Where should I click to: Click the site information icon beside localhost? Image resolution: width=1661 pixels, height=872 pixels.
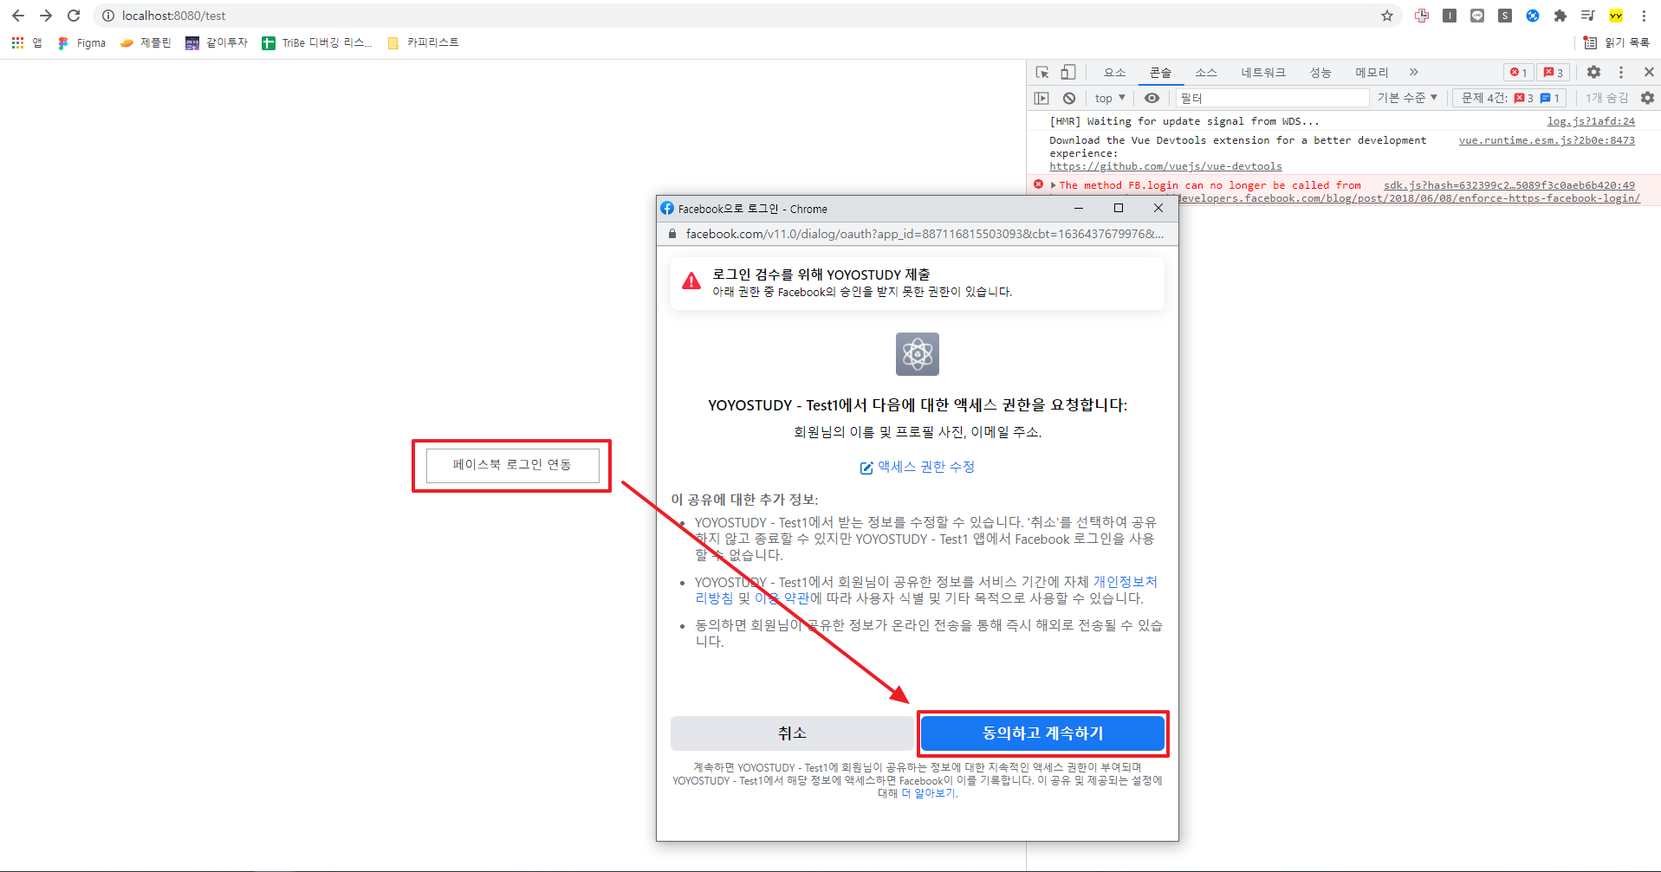(x=107, y=16)
